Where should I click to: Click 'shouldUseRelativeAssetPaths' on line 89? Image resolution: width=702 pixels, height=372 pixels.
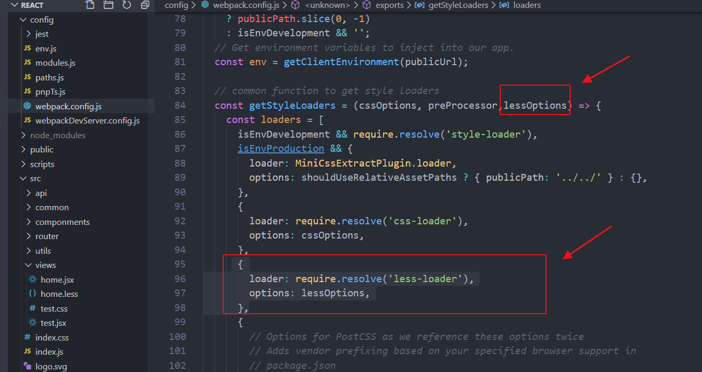click(379, 178)
